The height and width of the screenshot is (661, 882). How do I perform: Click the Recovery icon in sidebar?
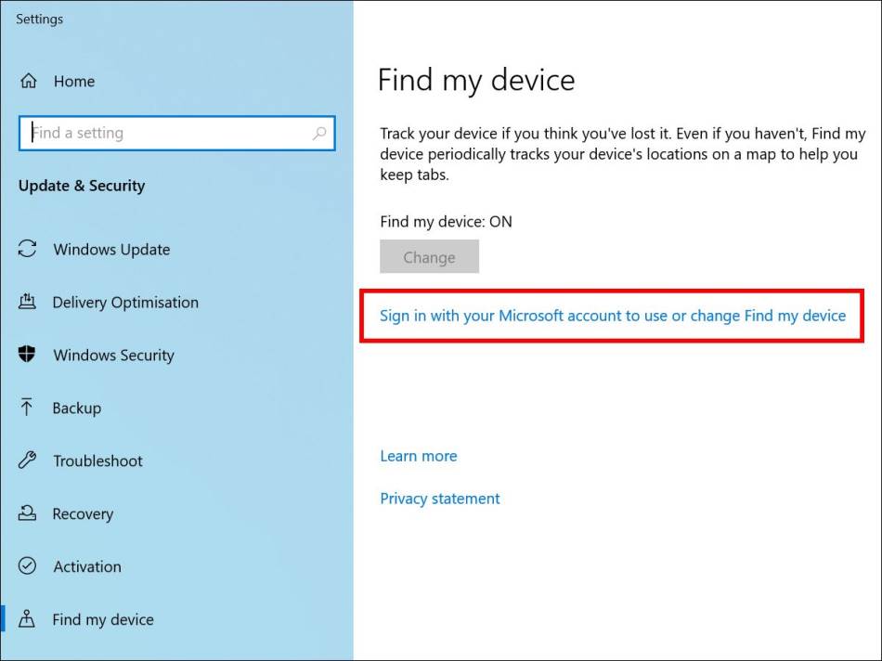(27, 513)
